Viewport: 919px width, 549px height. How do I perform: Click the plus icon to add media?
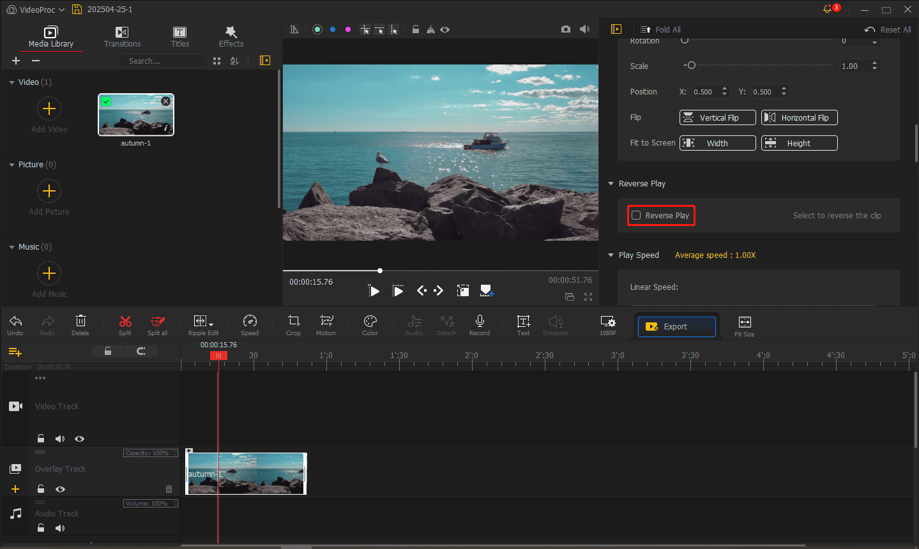pos(16,61)
